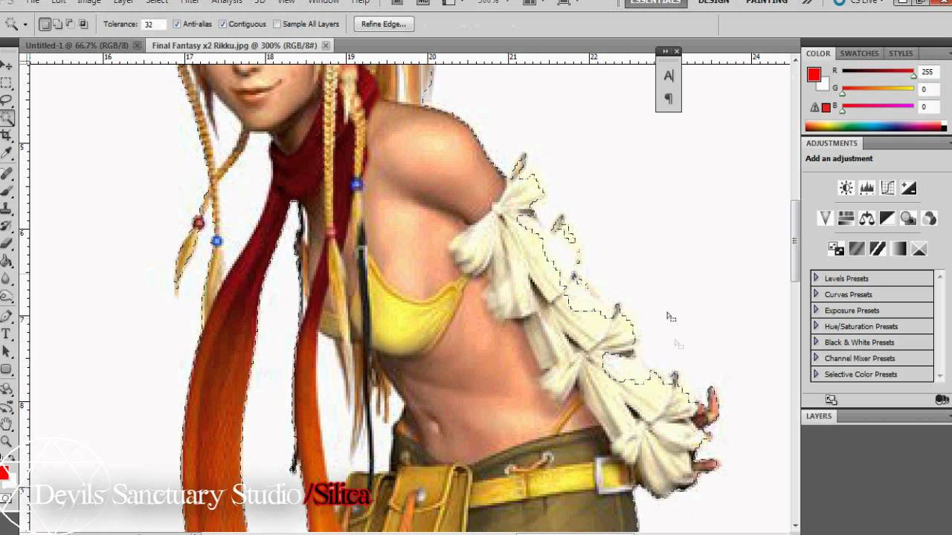Add a Photo Filter adjustment
The height and width of the screenshot is (535, 952).
point(908,218)
